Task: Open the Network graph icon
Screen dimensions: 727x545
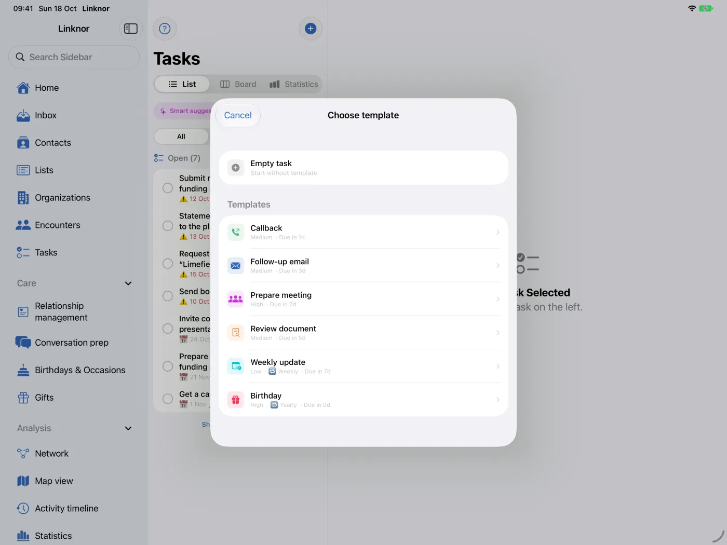Action: coord(23,454)
